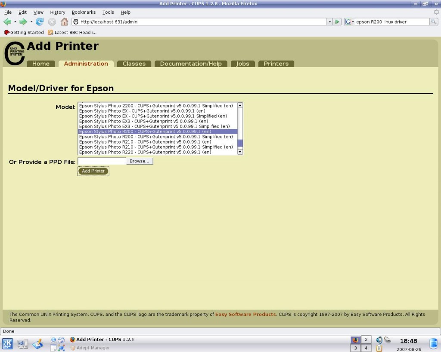Open the Documentation/Help tab

(191, 64)
